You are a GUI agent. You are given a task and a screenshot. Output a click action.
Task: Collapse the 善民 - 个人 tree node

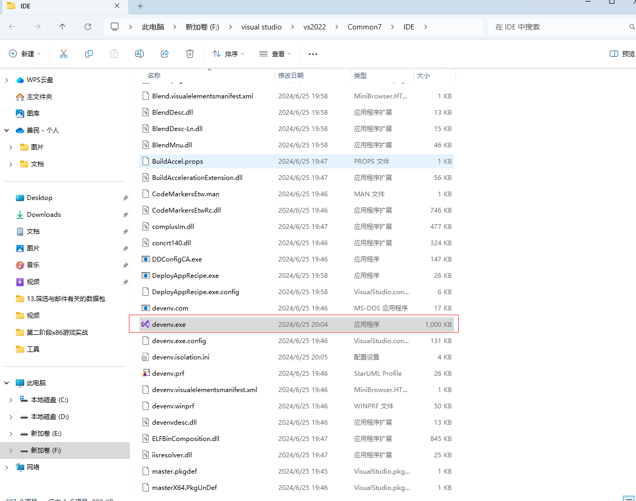point(7,131)
